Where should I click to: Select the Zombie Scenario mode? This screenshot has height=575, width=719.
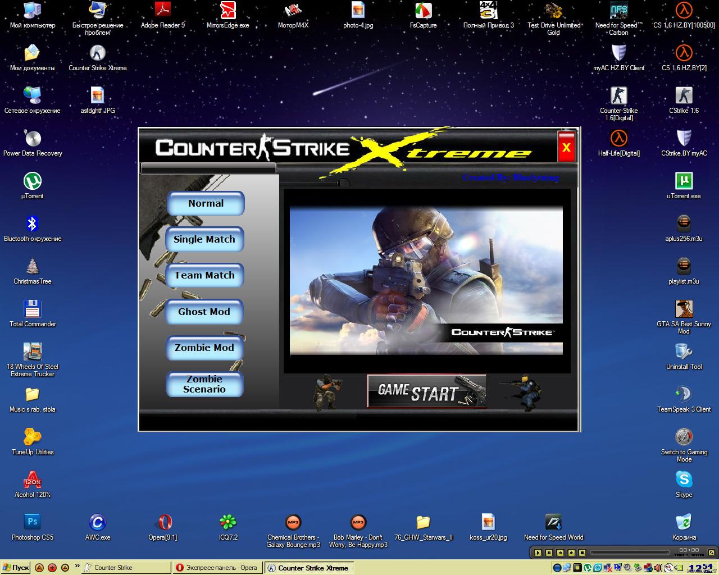point(204,384)
